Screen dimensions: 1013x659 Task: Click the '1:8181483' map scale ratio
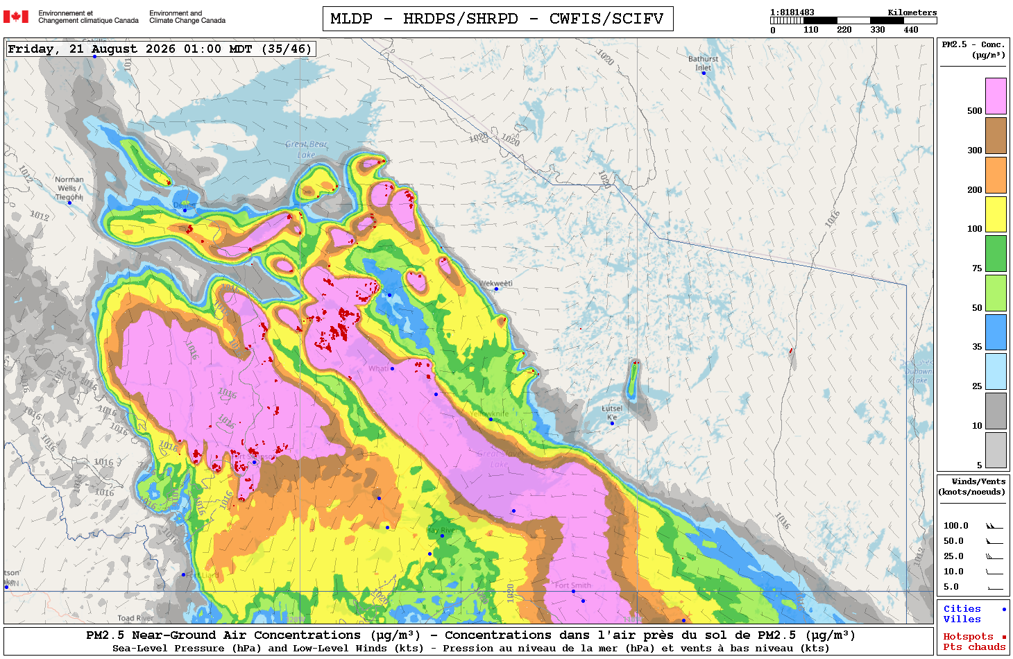pos(792,12)
